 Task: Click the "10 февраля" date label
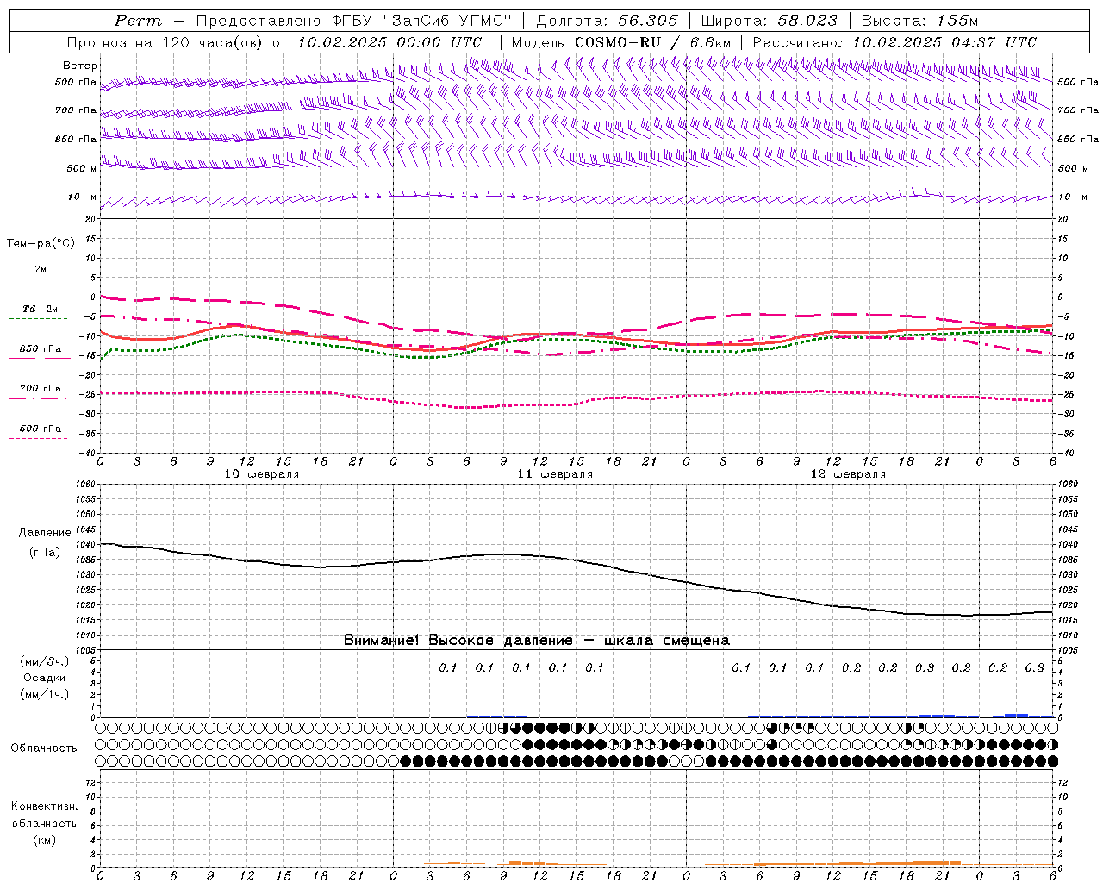pyautogui.click(x=262, y=474)
